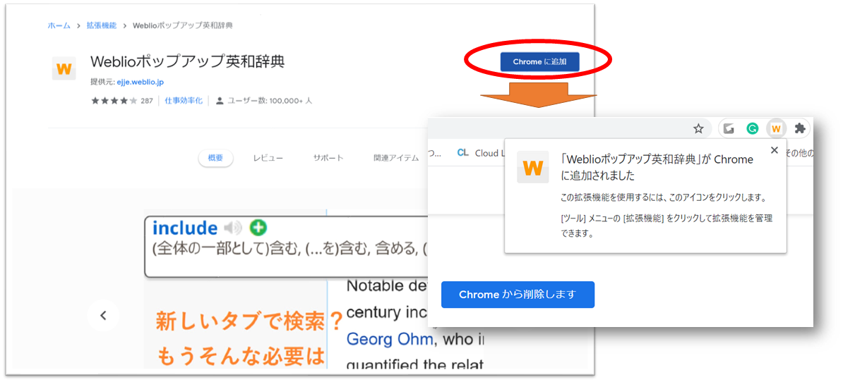Click the Chrome から削除します button
This screenshot has height=382, width=843.
click(518, 295)
